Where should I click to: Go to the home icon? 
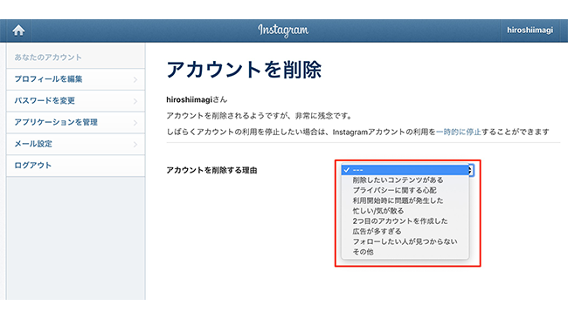pos(18,31)
